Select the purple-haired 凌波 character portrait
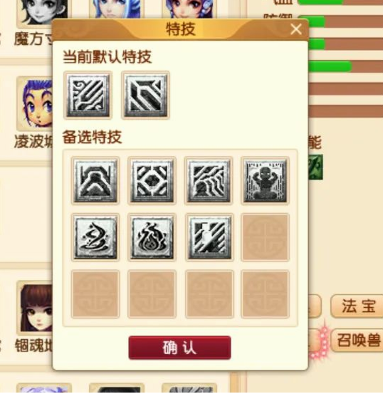 (x=35, y=103)
